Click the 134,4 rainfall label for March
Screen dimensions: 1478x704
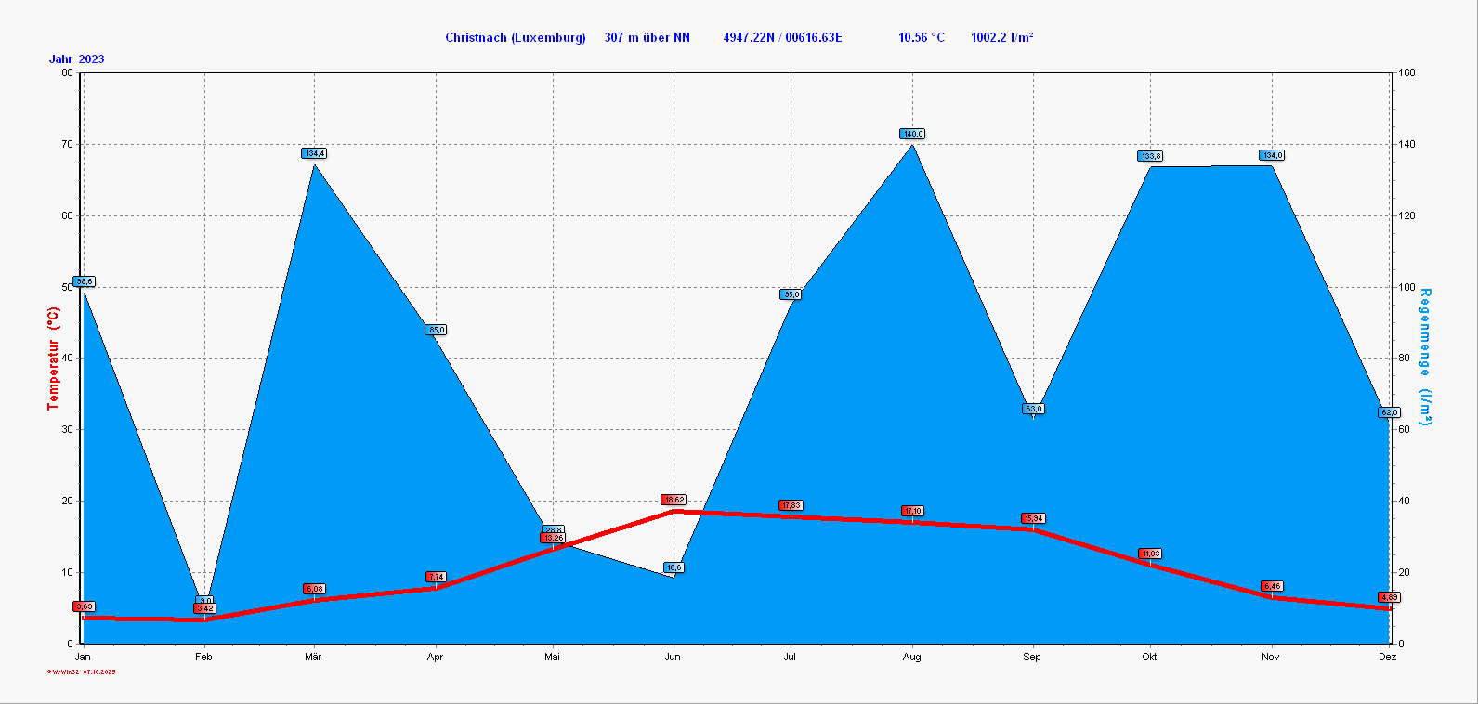(x=314, y=153)
